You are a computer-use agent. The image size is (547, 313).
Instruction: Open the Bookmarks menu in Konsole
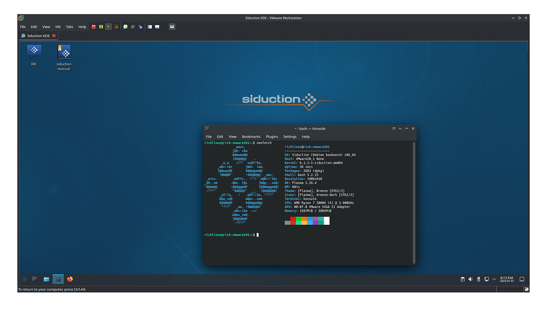(x=251, y=136)
